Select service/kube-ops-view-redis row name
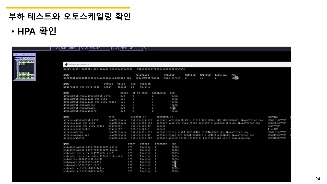327x184 pixels. pos(84,126)
